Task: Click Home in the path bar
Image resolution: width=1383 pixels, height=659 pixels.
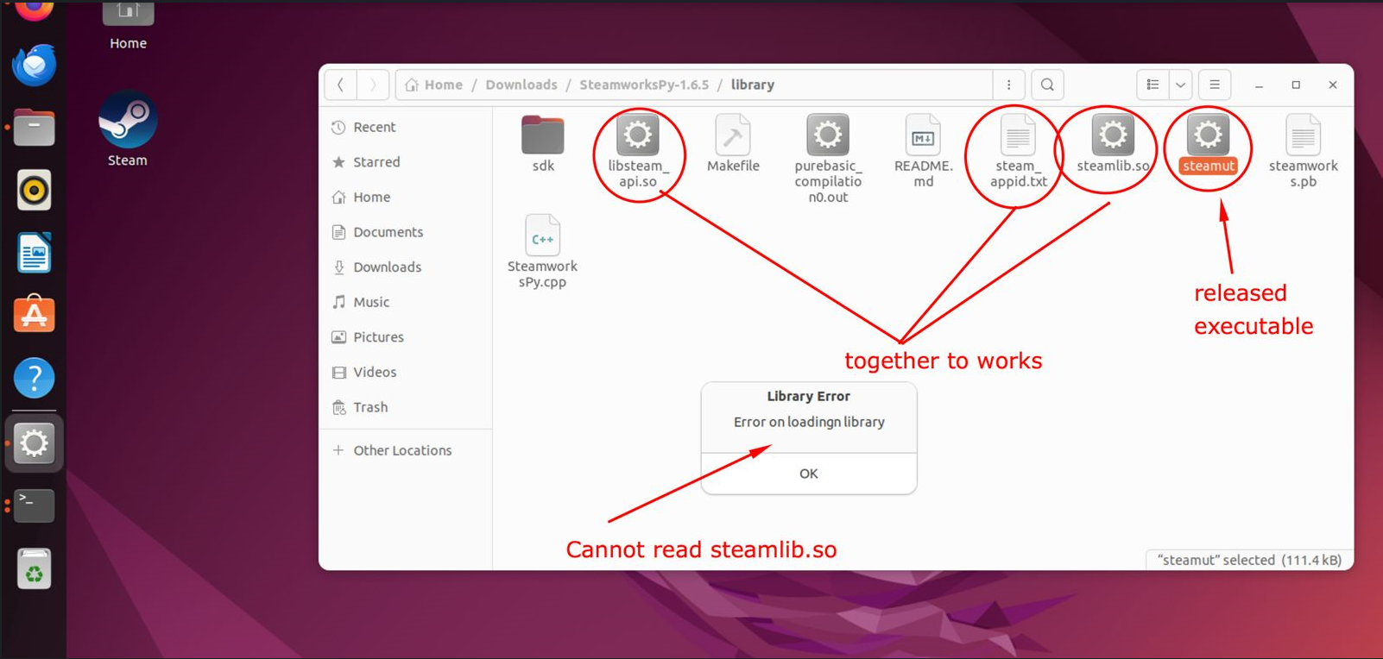Action: tap(434, 85)
